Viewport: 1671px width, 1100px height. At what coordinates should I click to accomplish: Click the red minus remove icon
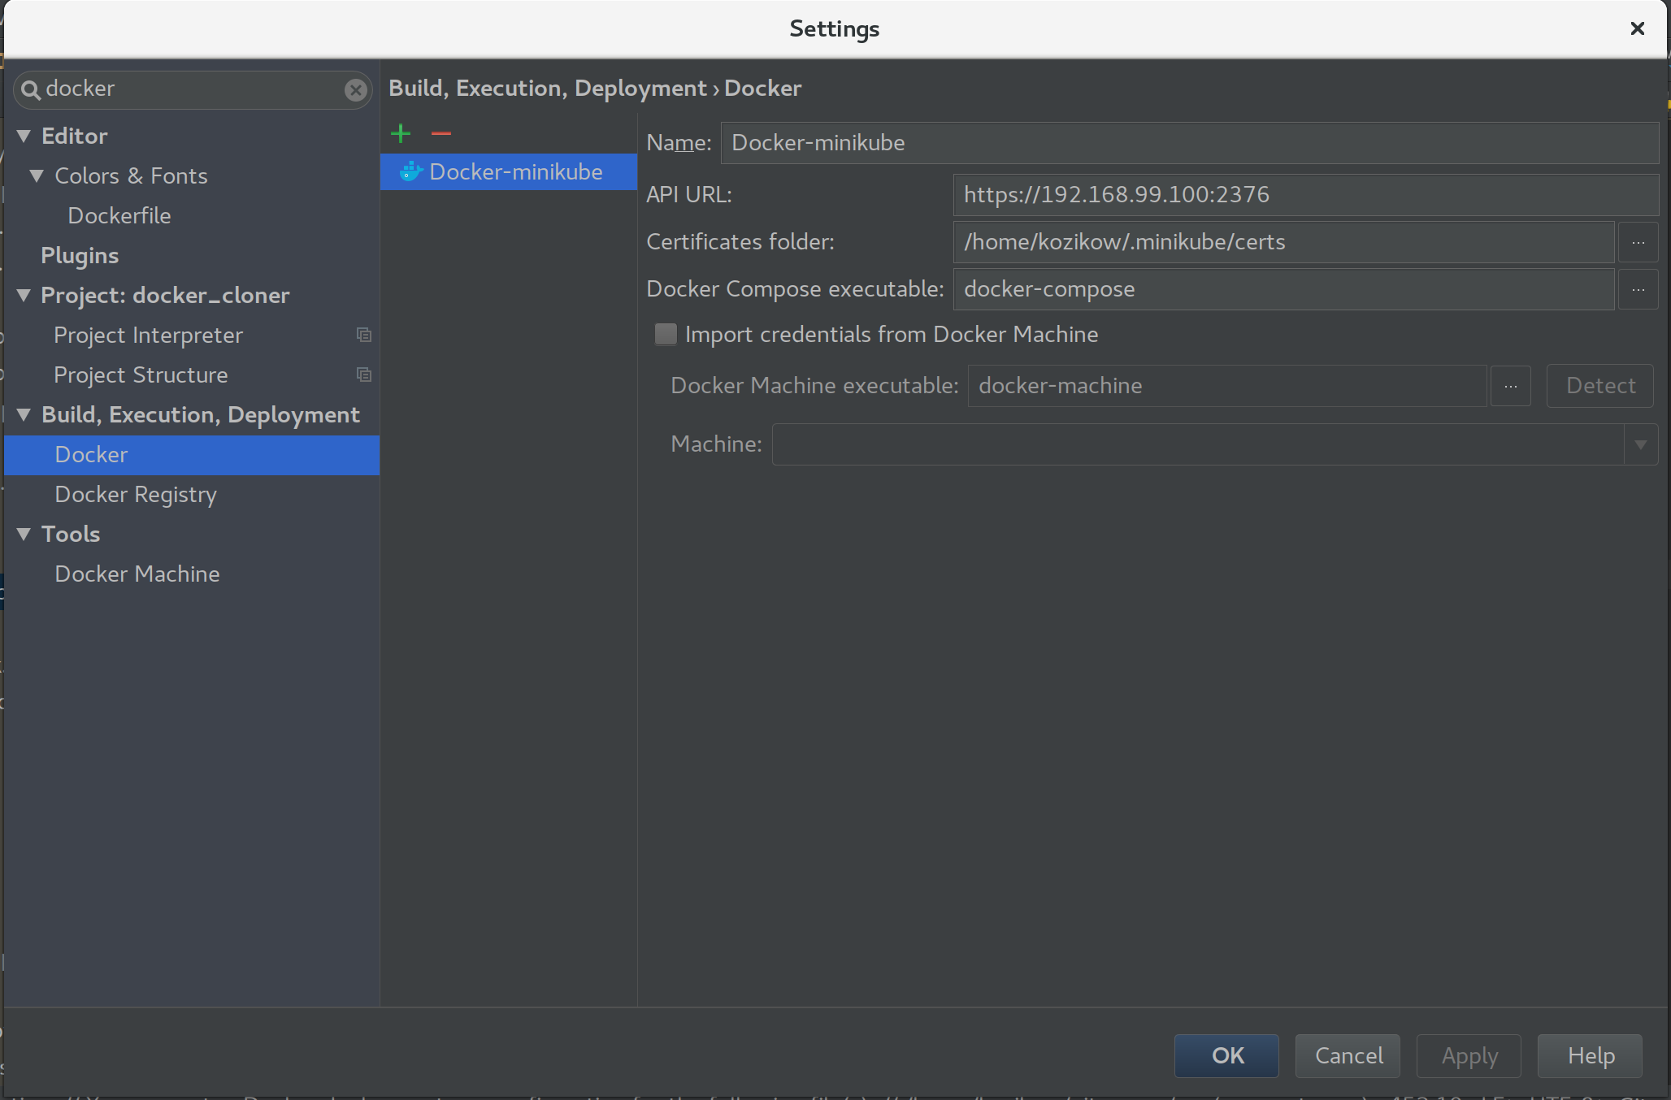coord(441,133)
